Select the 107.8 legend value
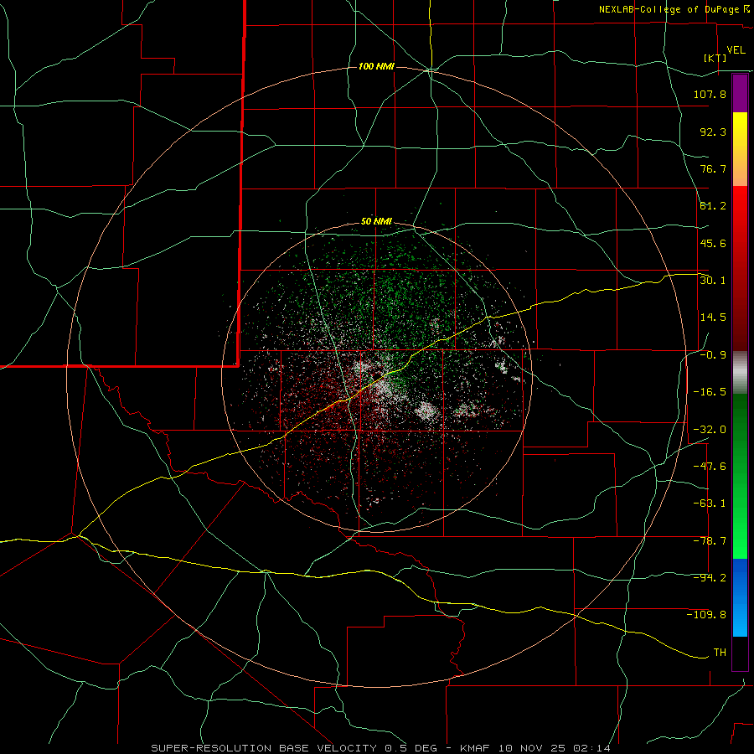The height and width of the screenshot is (754, 754). click(x=710, y=94)
